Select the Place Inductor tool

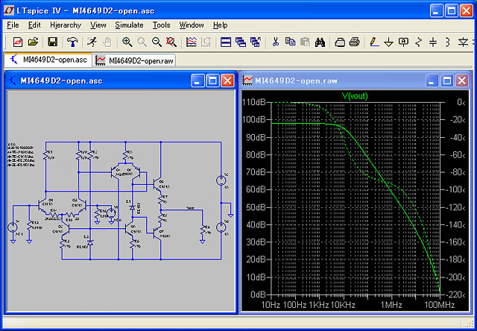pos(448,42)
